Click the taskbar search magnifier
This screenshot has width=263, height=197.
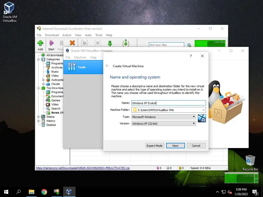tap(18, 192)
